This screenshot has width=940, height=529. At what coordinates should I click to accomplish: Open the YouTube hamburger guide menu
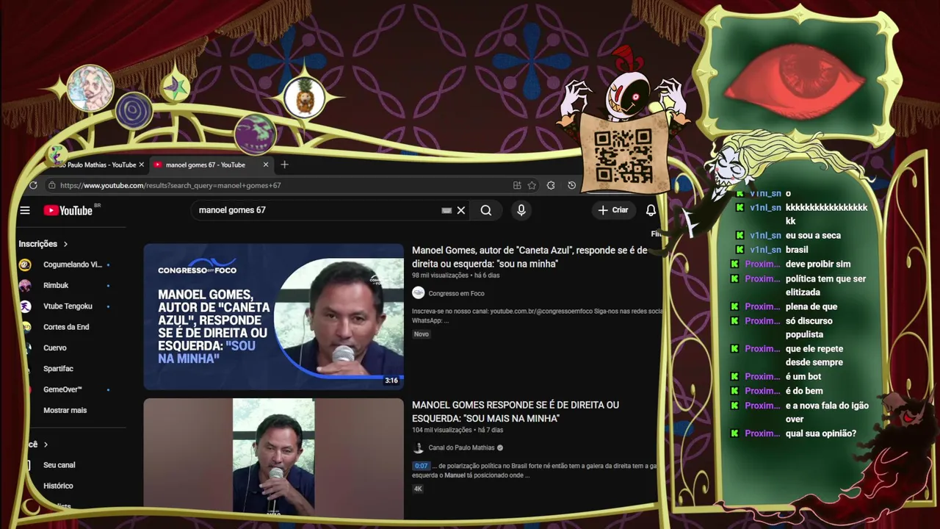pyautogui.click(x=25, y=210)
